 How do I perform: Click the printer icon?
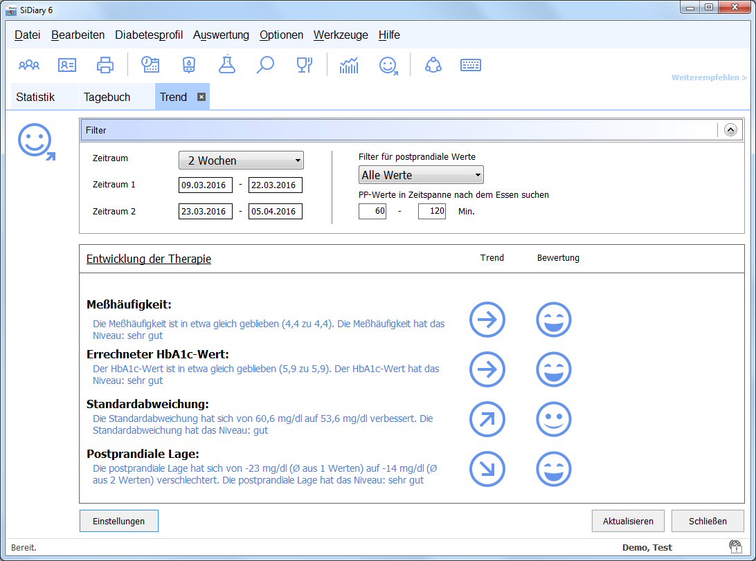coord(105,66)
